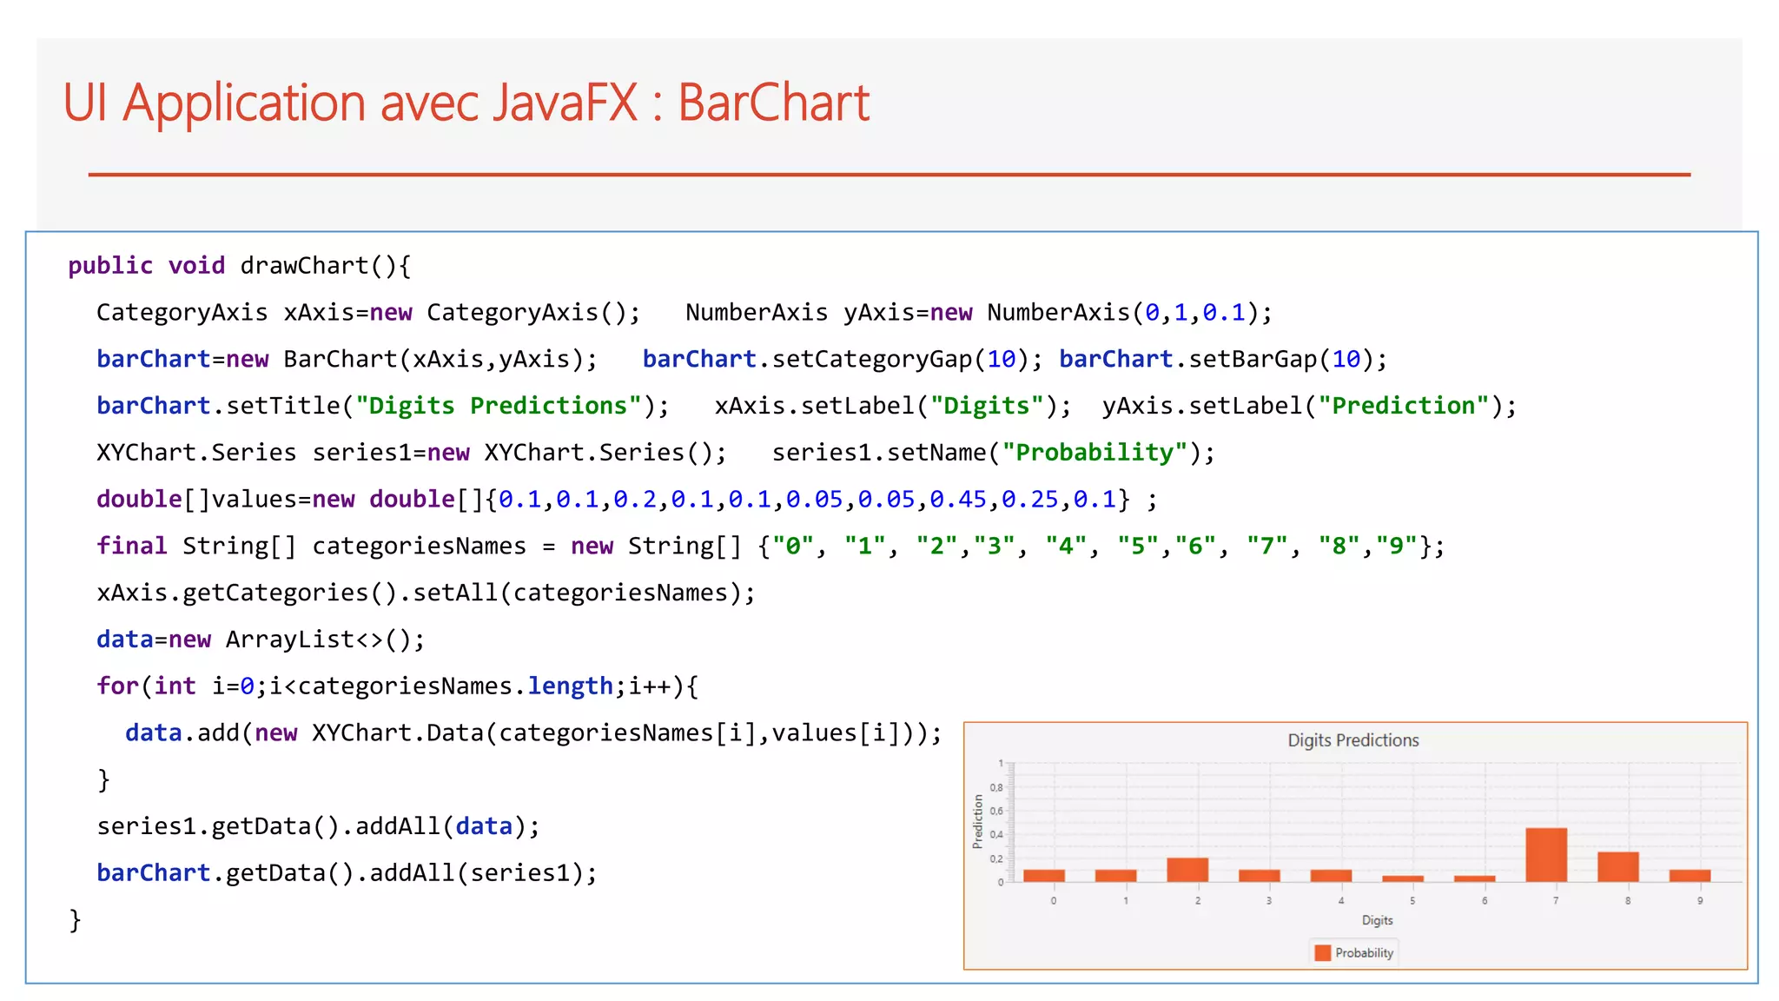
Task: Click 'barChart.setTitle("Digits Predictions");' statement
Action: (x=383, y=406)
